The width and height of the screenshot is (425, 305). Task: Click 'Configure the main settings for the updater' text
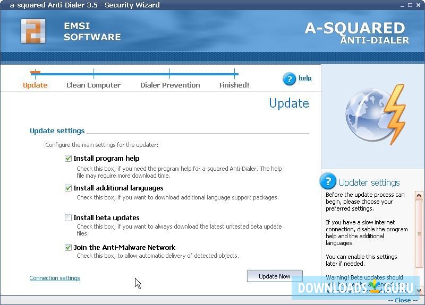tap(101, 145)
